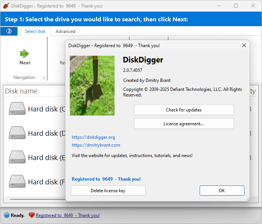Viewport: 262px width, 224px height.
Task: Click the Copyright 2009-2025 Defiant Technologies text
Action: [x=183, y=92]
